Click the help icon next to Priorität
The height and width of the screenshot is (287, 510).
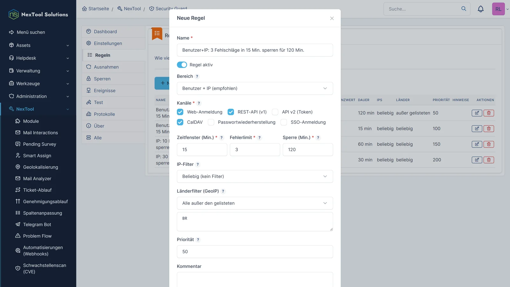pyautogui.click(x=198, y=240)
